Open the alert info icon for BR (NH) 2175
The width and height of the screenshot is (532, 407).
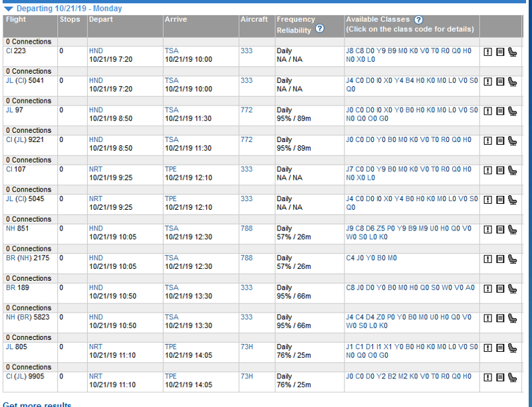pyautogui.click(x=487, y=259)
